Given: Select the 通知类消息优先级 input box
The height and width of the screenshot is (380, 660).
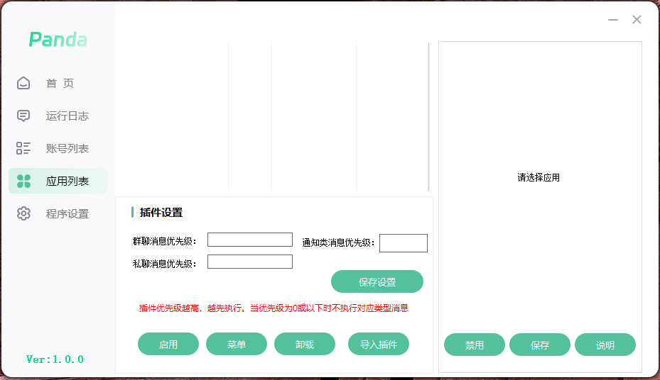Looking at the screenshot, I should pos(403,243).
